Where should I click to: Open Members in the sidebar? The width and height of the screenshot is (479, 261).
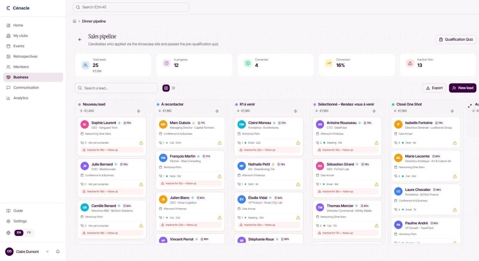tap(33, 67)
